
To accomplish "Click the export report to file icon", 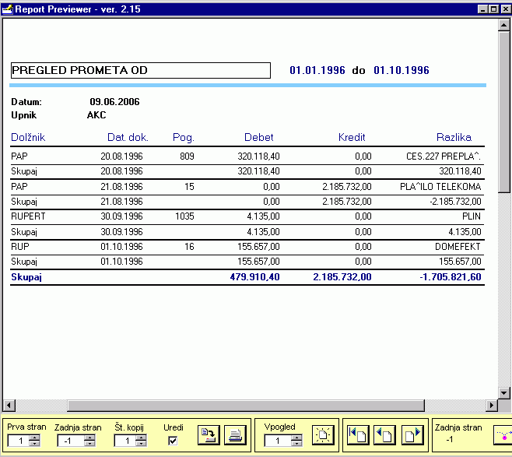I will pyautogui.click(x=209, y=435).
